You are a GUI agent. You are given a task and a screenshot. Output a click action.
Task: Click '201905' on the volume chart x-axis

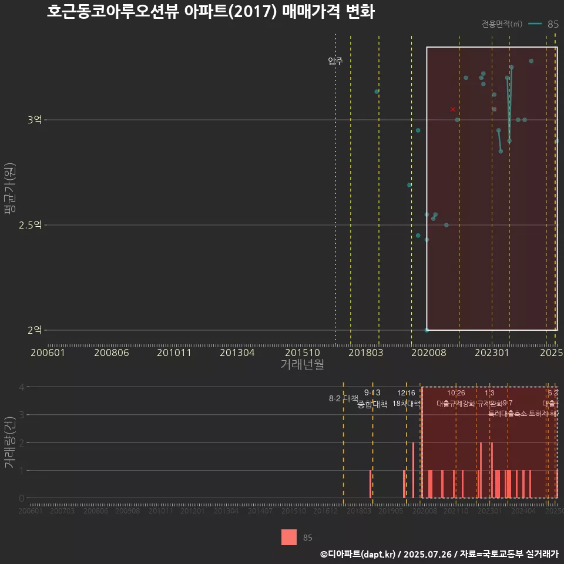391,511
